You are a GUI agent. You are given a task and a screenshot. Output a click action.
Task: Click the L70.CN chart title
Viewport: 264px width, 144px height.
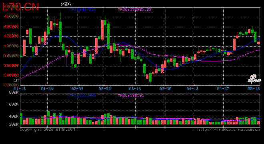coord(21,7)
